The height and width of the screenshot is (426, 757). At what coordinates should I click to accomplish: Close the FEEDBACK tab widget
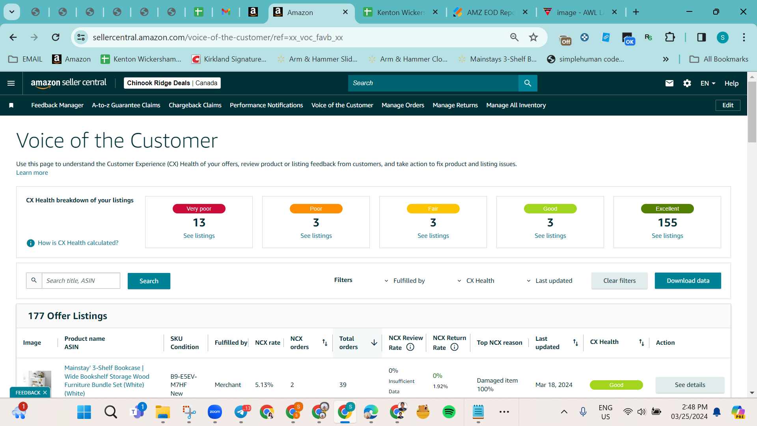45,392
